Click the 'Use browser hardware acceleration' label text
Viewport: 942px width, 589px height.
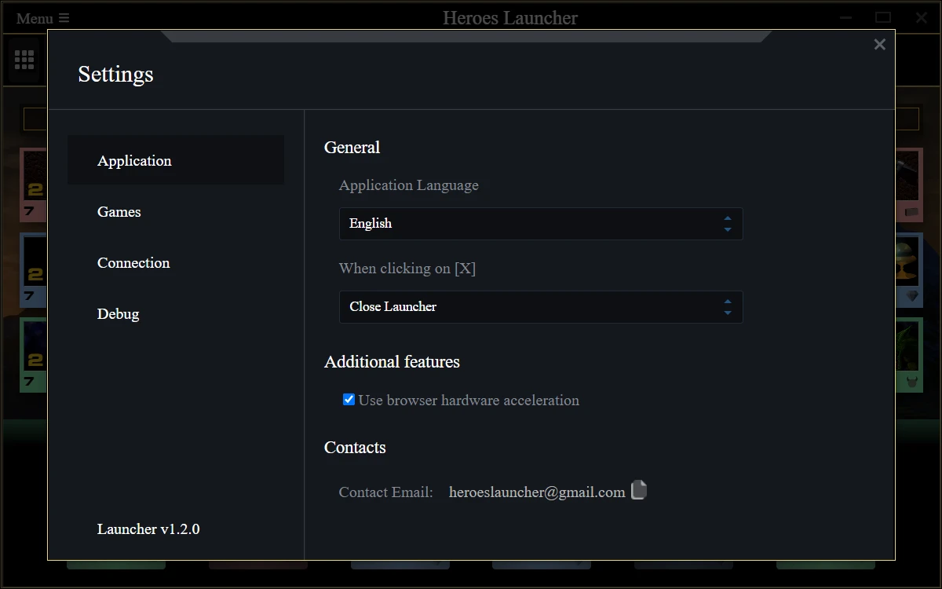[469, 401]
